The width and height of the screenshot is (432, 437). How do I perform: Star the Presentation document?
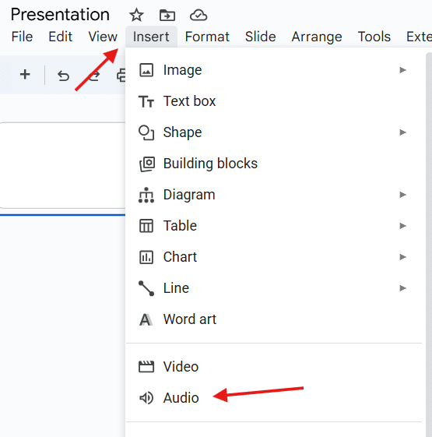click(x=136, y=15)
